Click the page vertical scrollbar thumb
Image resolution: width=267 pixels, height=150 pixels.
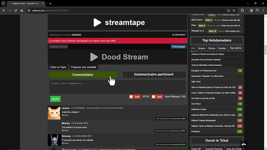point(265,50)
